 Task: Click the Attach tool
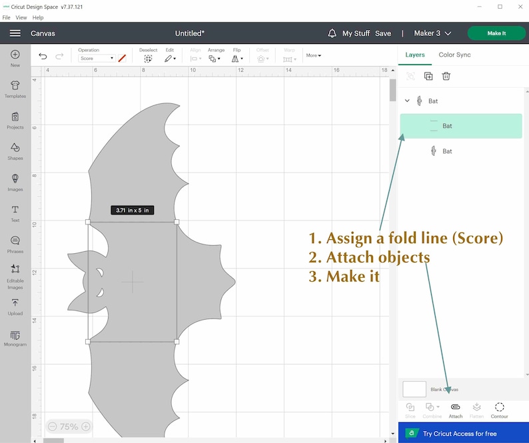pyautogui.click(x=456, y=410)
